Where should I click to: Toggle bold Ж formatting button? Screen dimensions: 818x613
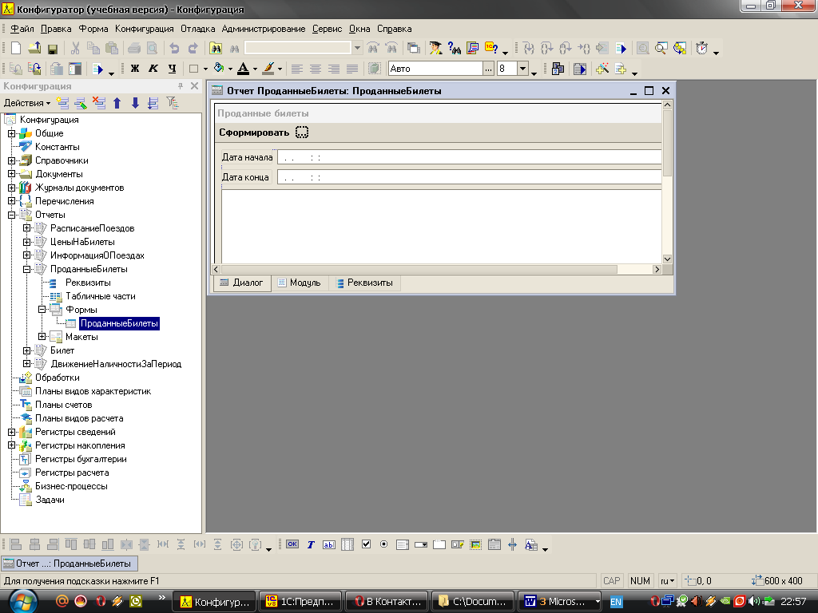[x=135, y=69]
